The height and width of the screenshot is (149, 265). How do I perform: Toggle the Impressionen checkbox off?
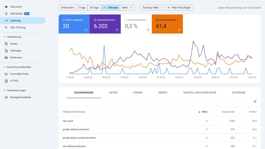[x=95, y=20]
